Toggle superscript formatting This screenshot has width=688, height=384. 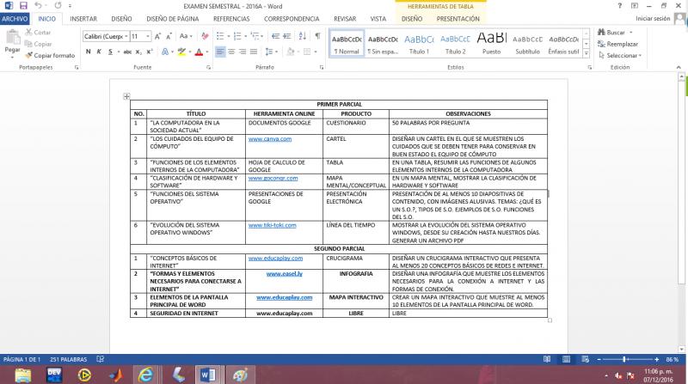tap(149, 52)
